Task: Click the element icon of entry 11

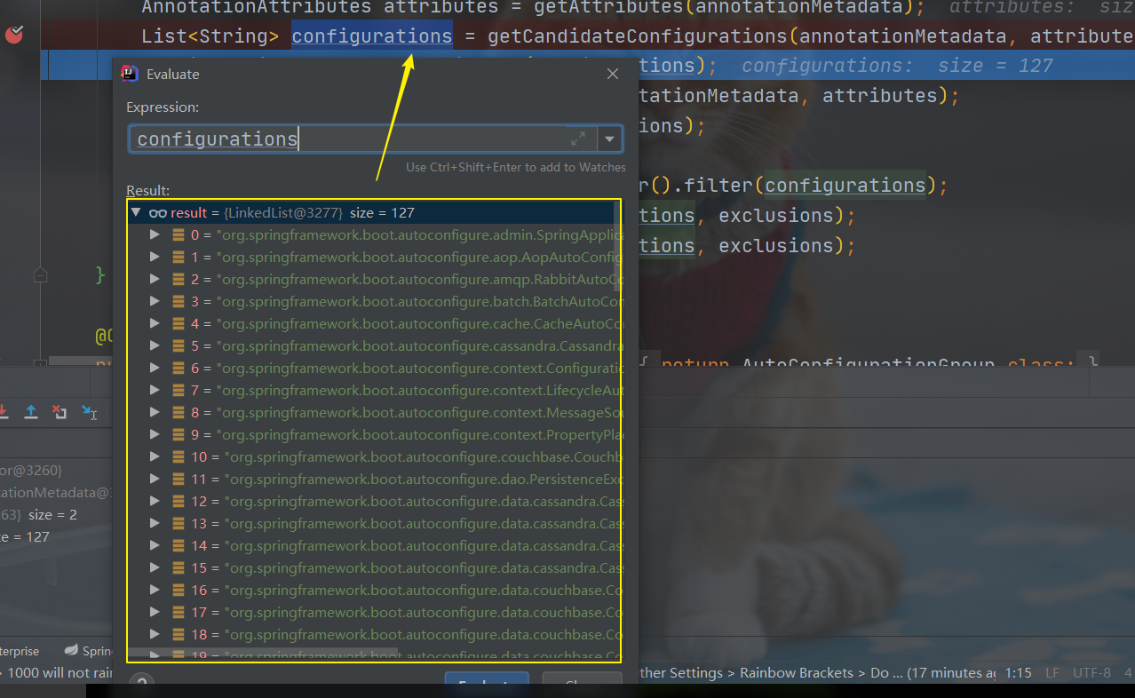Action: coord(179,480)
